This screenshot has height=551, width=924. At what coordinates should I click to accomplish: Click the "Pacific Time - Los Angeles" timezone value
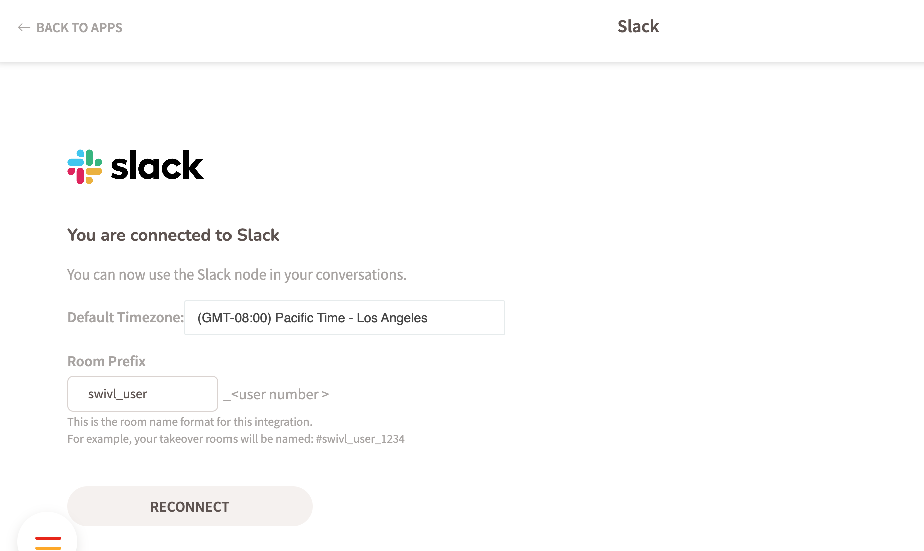click(351, 318)
